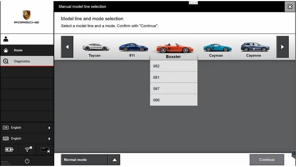This screenshot has width=298, height=167.
Task: Select the 911 model line
Action: pos(133,50)
